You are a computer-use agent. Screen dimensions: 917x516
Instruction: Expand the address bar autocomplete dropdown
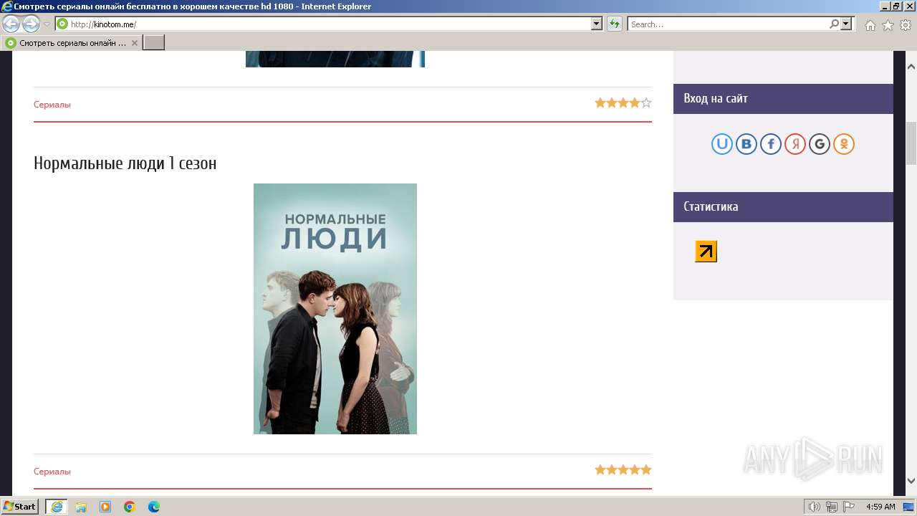click(x=597, y=24)
